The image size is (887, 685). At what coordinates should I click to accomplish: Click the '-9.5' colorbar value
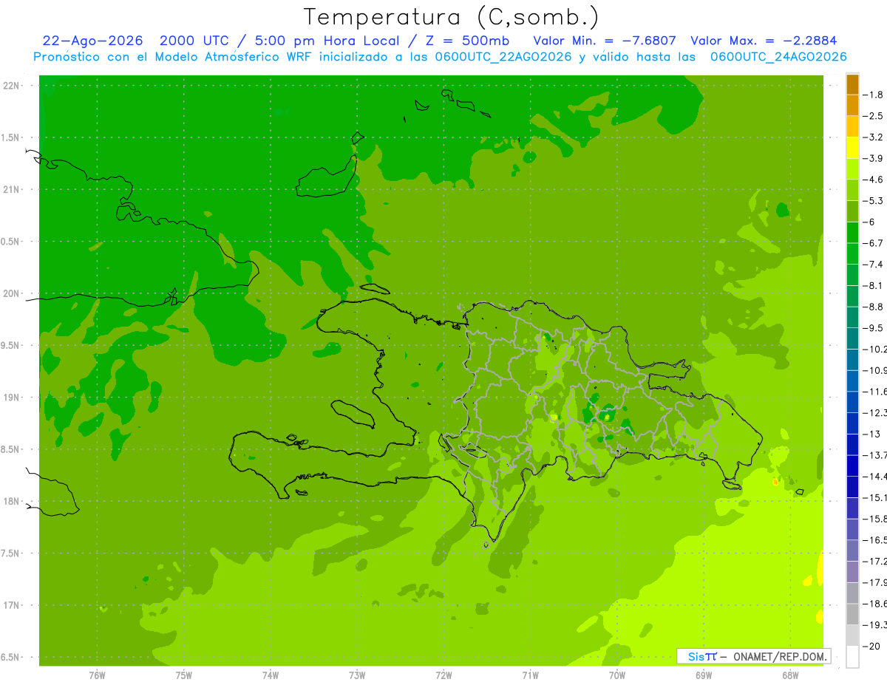[x=873, y=327]
